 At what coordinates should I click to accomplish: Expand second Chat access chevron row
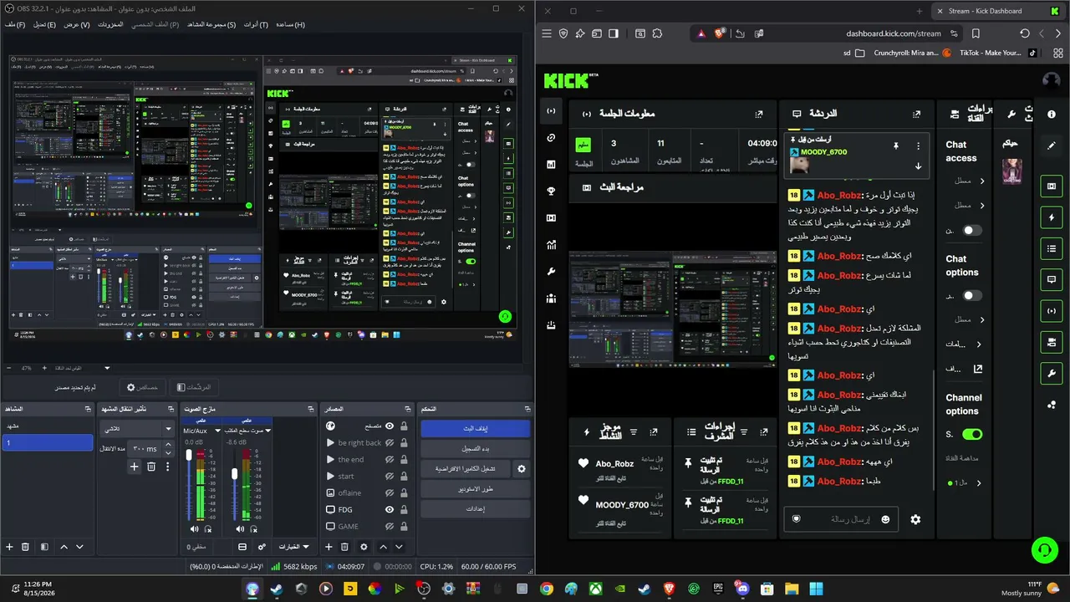982,205
